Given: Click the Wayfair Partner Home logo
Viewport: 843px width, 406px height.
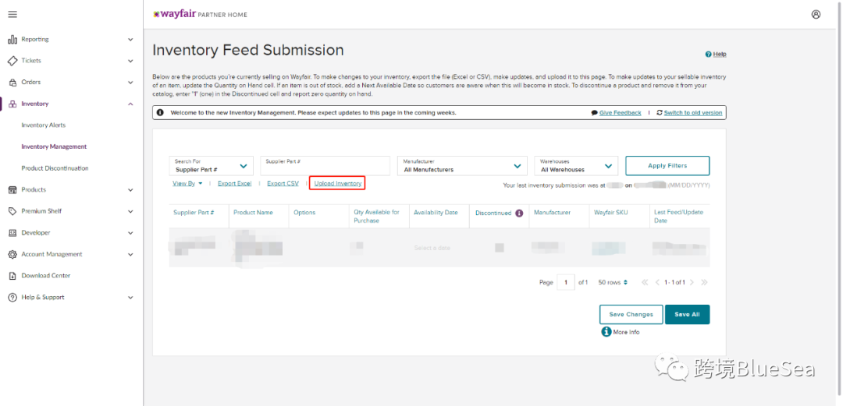Looking at the screenshot, I should tap(200, 15).
